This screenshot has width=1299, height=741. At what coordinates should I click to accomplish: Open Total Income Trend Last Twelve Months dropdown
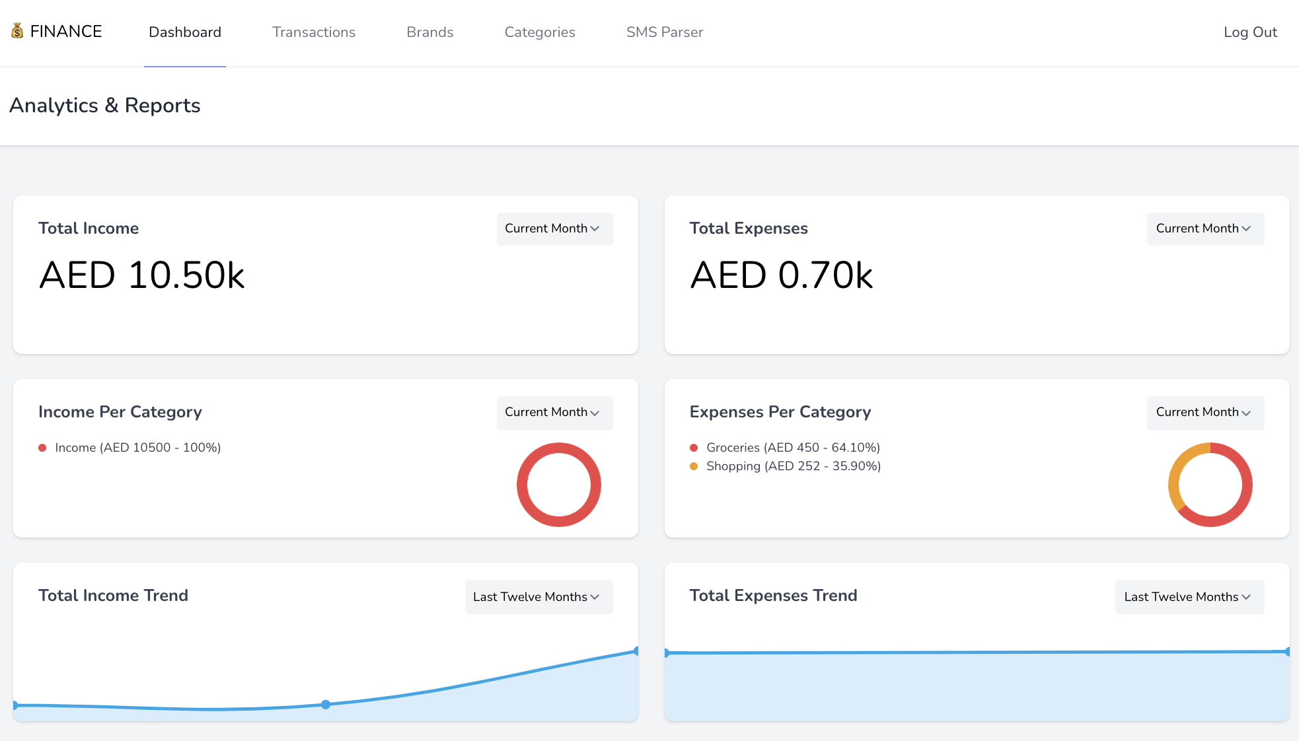click(x=538, y=597)
